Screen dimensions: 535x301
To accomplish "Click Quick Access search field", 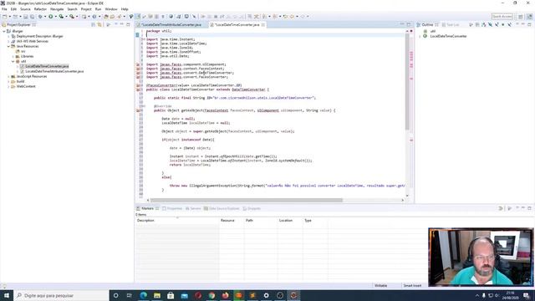I will 502,17.
